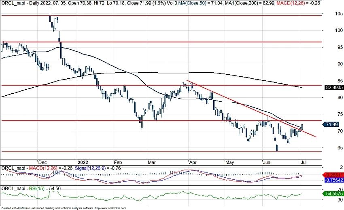
Task: Click the 2022 year label on the axis
Action: click(x=83, y=162)
